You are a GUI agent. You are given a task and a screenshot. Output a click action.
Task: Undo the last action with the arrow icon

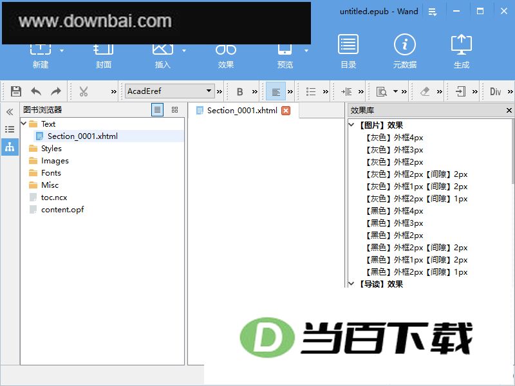coord(36,91)
